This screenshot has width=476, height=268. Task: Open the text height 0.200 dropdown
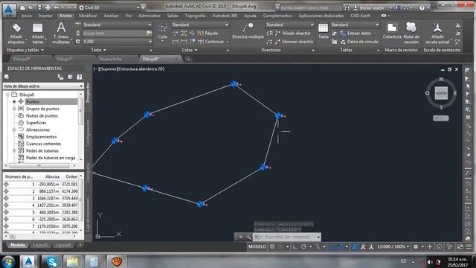tap(118, 42)
